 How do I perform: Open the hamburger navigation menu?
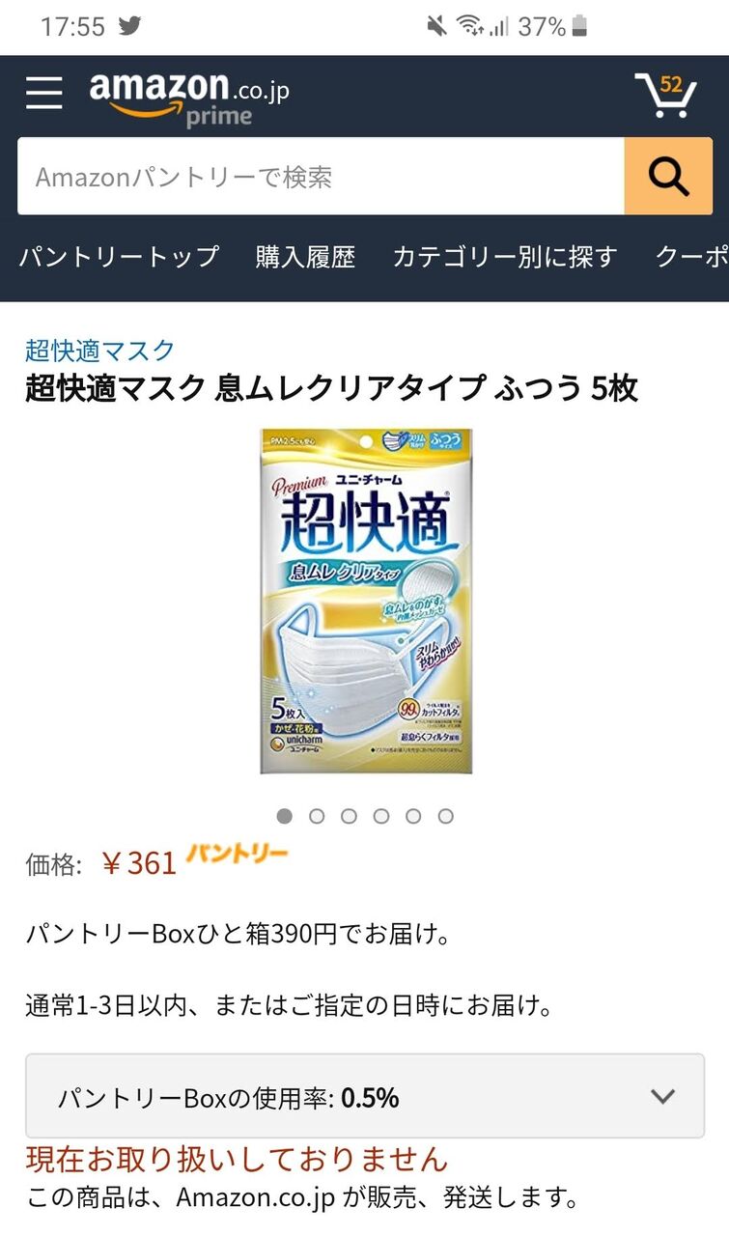43,93
